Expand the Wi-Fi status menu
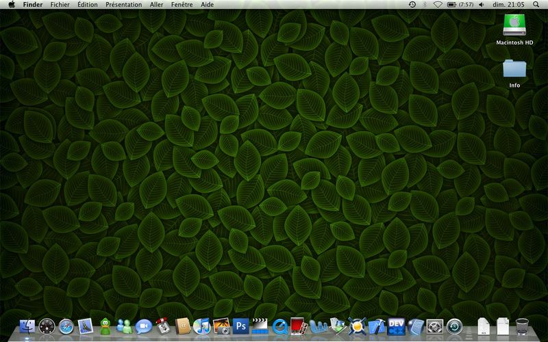 tap(438, 5)
